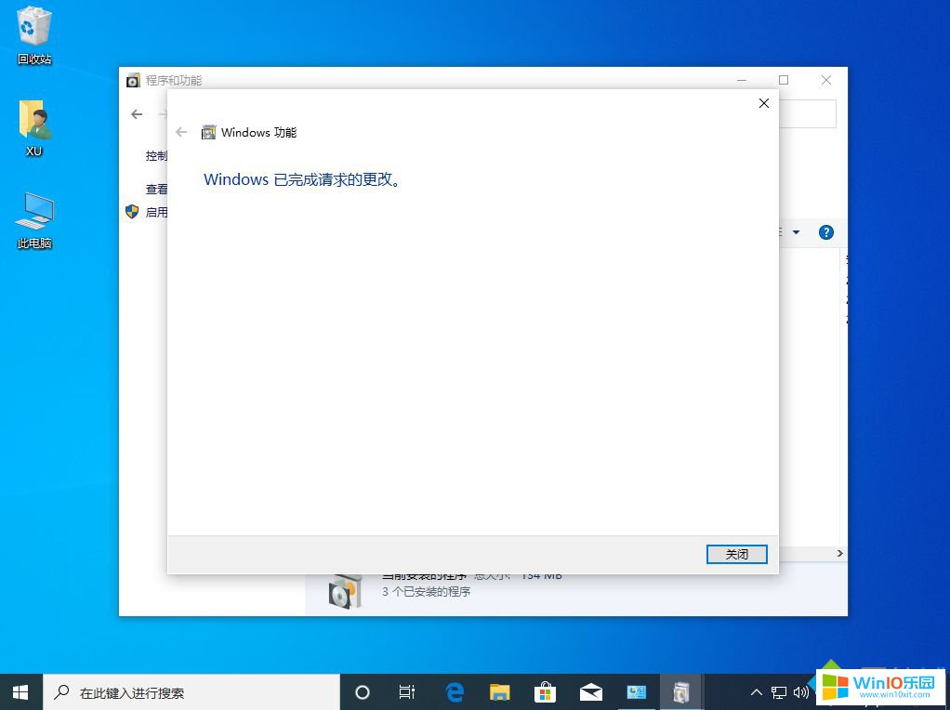Viewport: 950px width, 710px height.
Task: Activate Cortana search circle on the taskbar
Action: pos(363,691)
